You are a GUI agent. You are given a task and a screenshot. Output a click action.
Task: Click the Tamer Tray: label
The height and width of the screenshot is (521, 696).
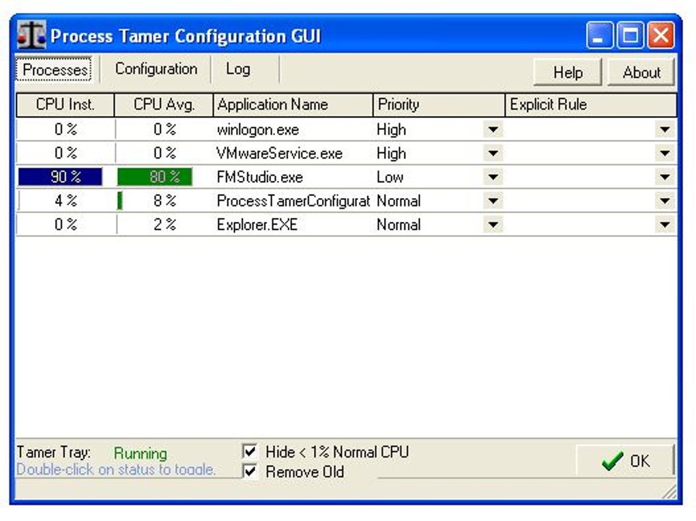coord(54,452)
